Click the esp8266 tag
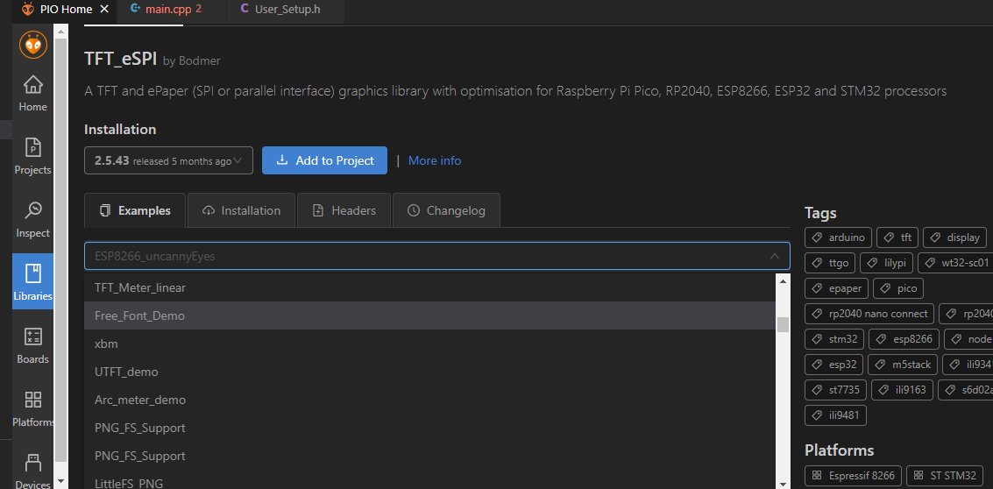Screen dimensions: 993x489 (x=904, y=339)
